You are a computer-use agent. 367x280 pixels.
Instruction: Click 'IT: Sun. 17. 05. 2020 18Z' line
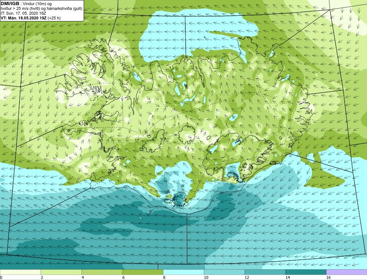[x=23, y=13]
